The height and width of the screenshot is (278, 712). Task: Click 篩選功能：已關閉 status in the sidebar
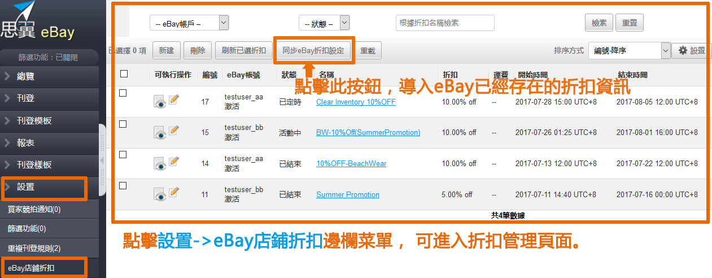tap(48, 57)
